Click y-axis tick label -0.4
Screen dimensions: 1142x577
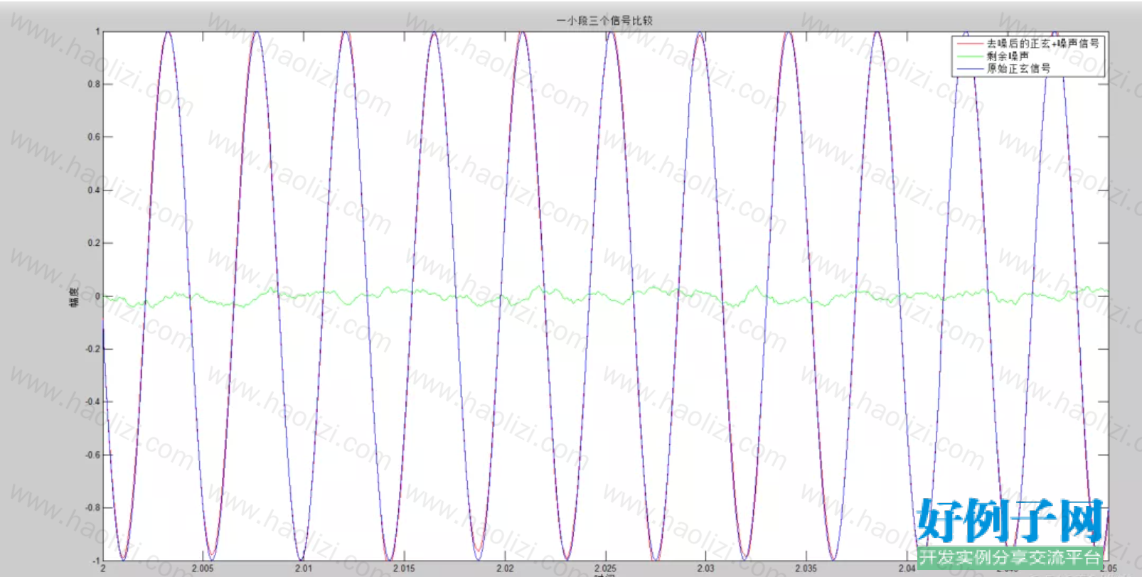92,401
